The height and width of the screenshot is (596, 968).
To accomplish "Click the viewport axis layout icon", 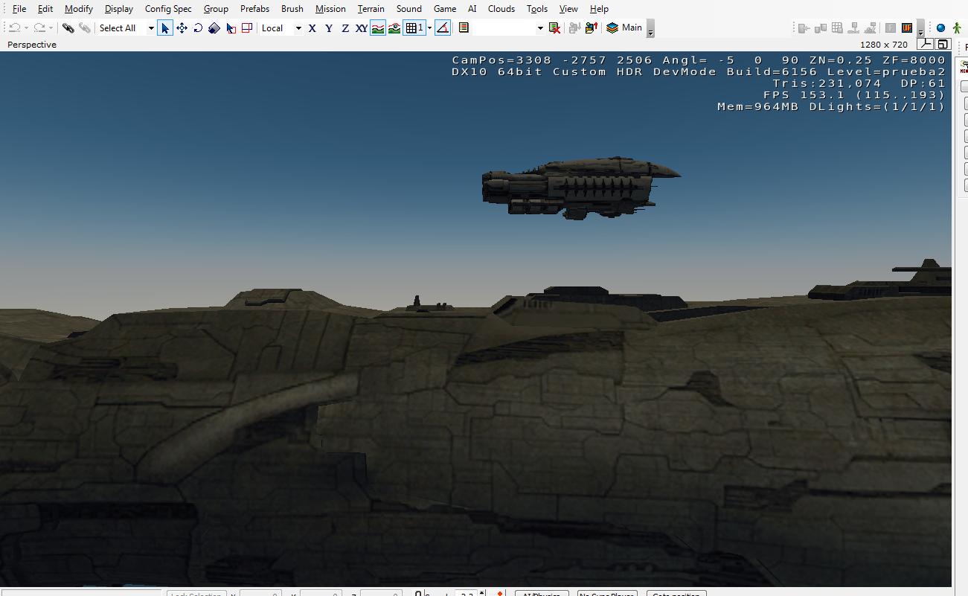I will point(926,45).
